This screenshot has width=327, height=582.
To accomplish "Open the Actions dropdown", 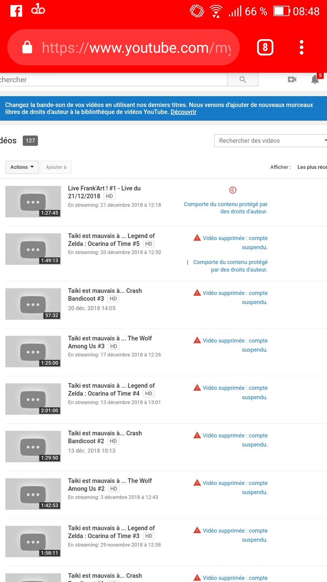I will point(22,167).
